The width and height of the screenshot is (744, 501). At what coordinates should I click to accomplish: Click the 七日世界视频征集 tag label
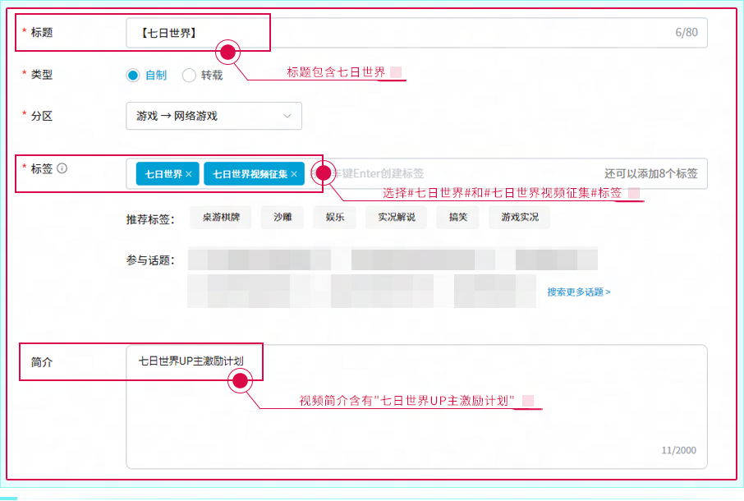coord(250,174)
